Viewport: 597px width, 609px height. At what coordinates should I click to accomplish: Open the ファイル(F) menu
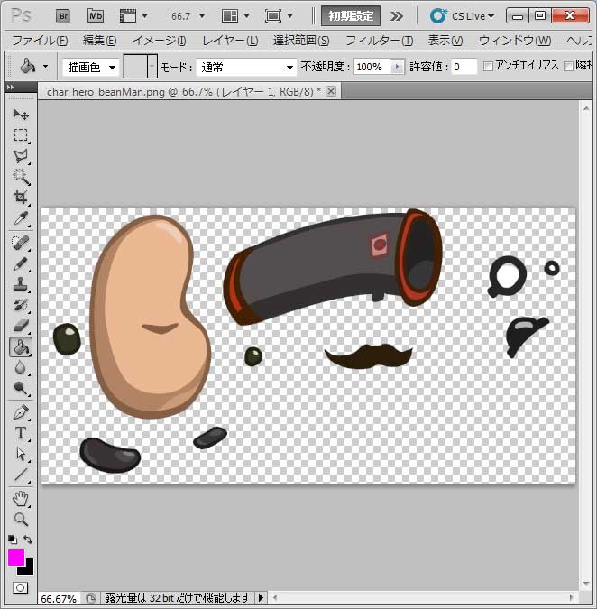pos(40,41)
